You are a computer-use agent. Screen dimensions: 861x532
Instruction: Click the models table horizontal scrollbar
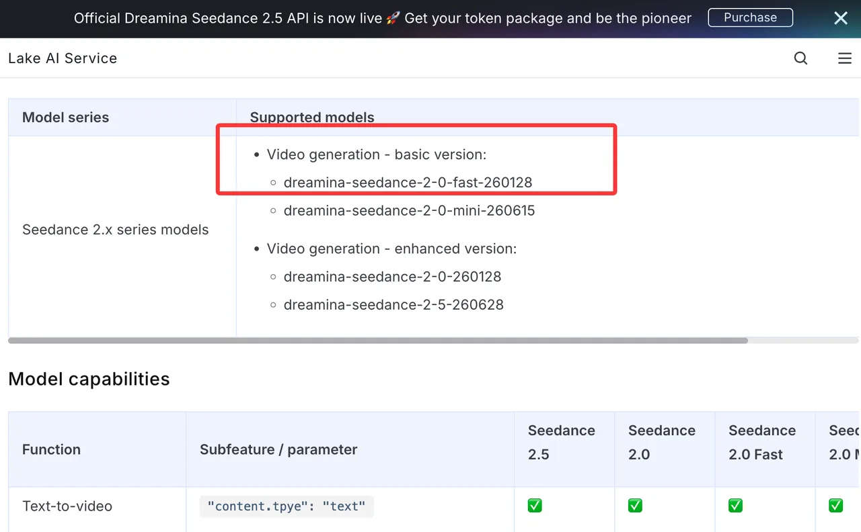pyautogui.click(x=378, y=341)
